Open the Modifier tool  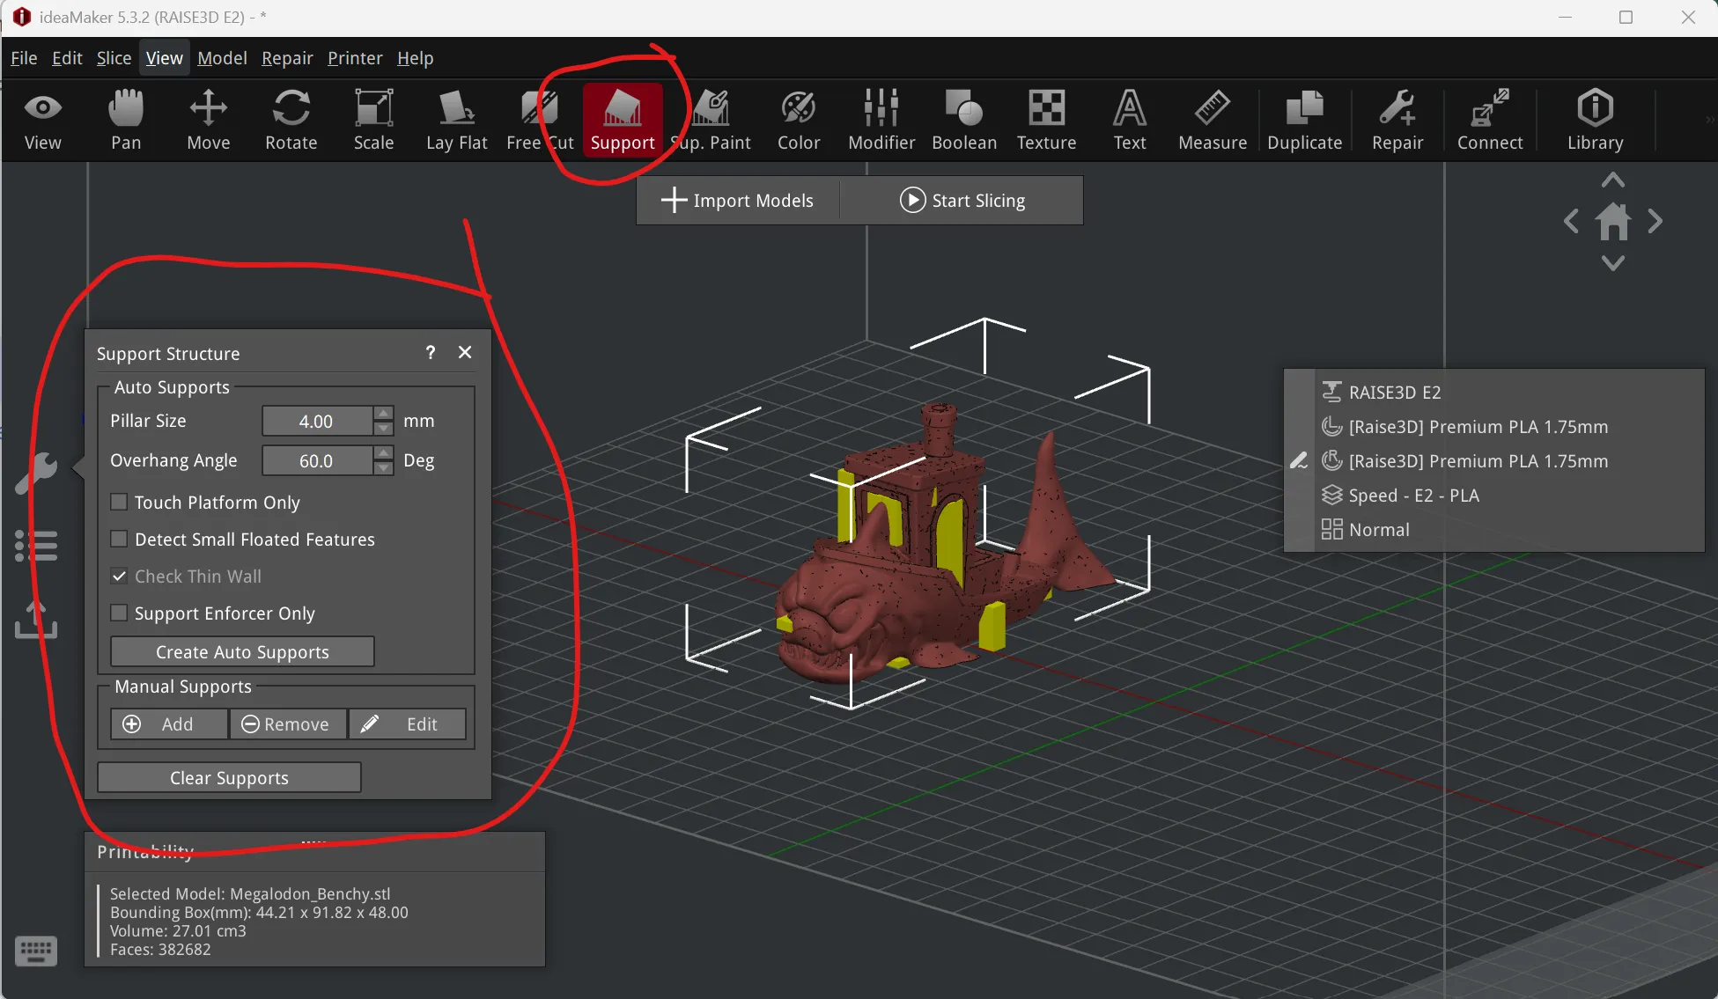(x=881, y=121)
